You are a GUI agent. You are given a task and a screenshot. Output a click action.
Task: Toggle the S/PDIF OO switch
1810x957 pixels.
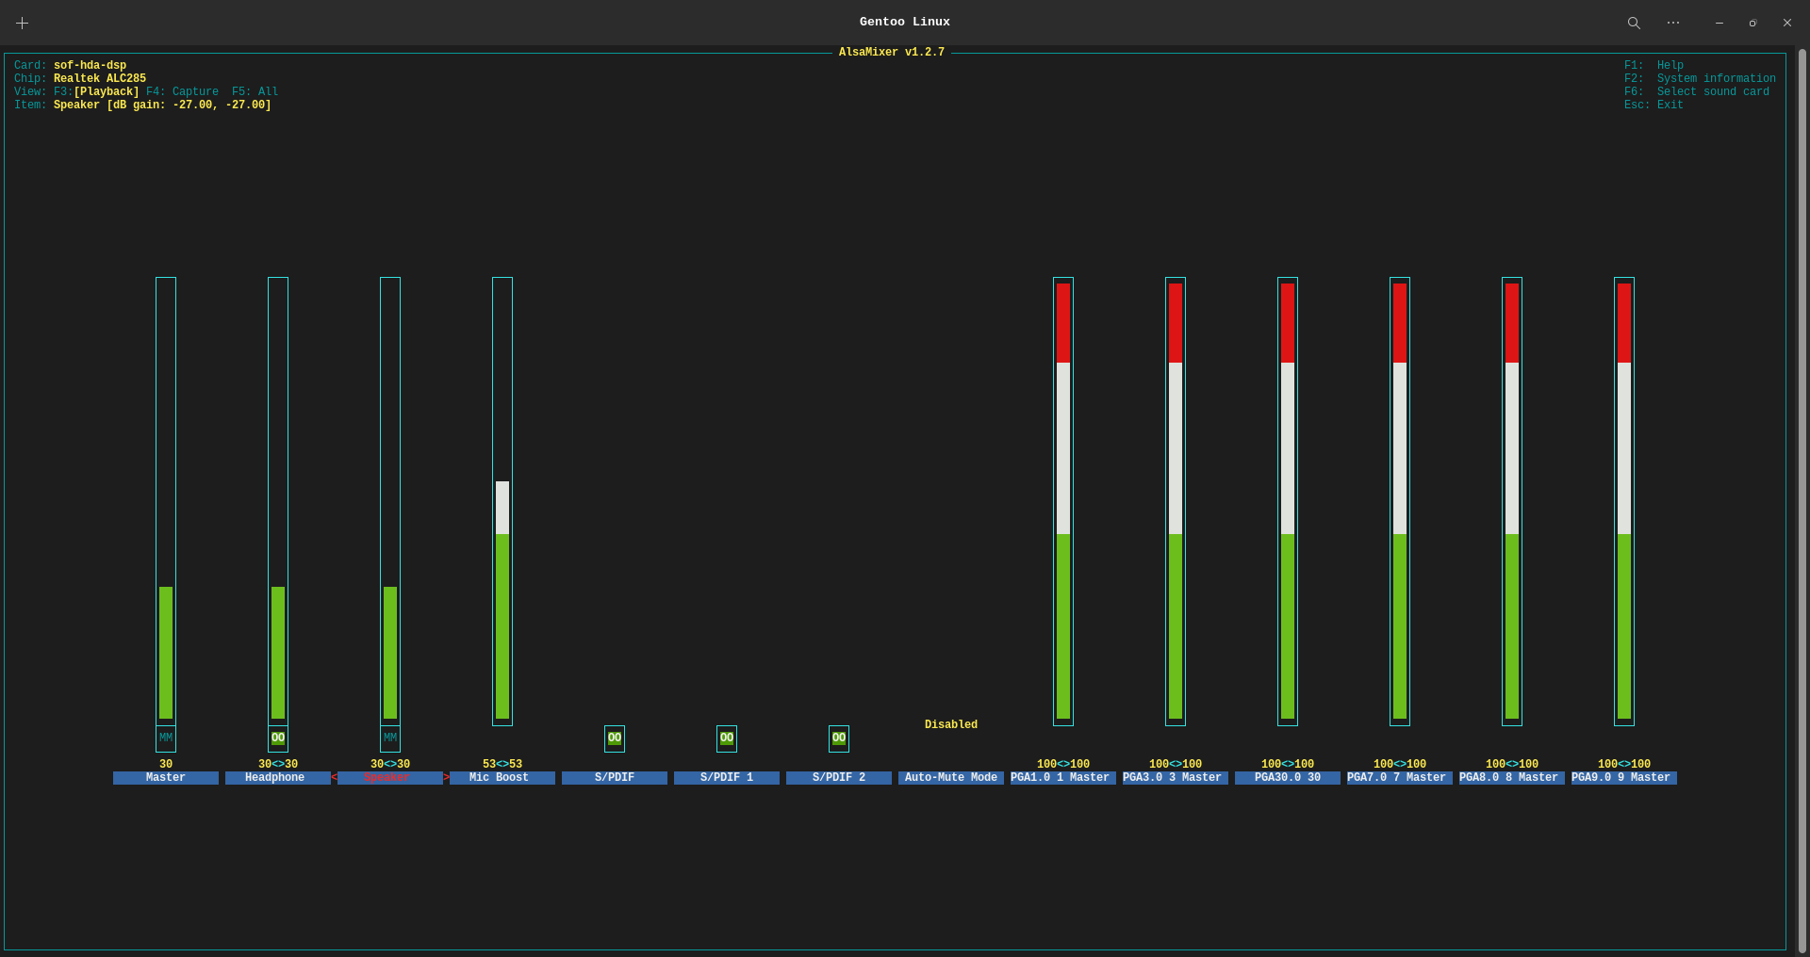615,738
